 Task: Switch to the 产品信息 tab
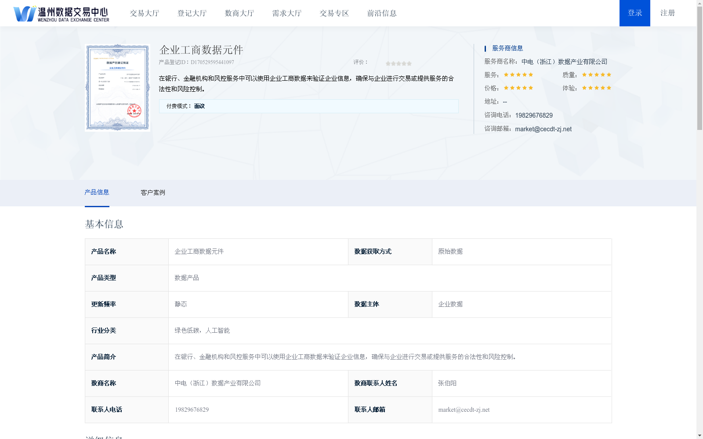pyautogui.click(x=97, y=192)
